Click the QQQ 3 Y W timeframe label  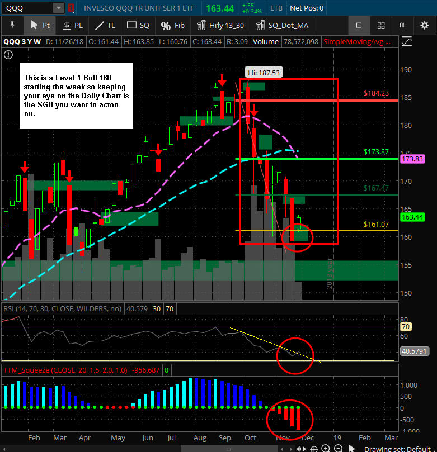click(22, 42)
